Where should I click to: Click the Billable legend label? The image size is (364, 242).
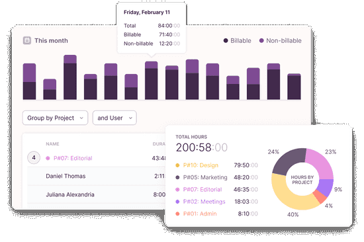[x=241, y=41]
